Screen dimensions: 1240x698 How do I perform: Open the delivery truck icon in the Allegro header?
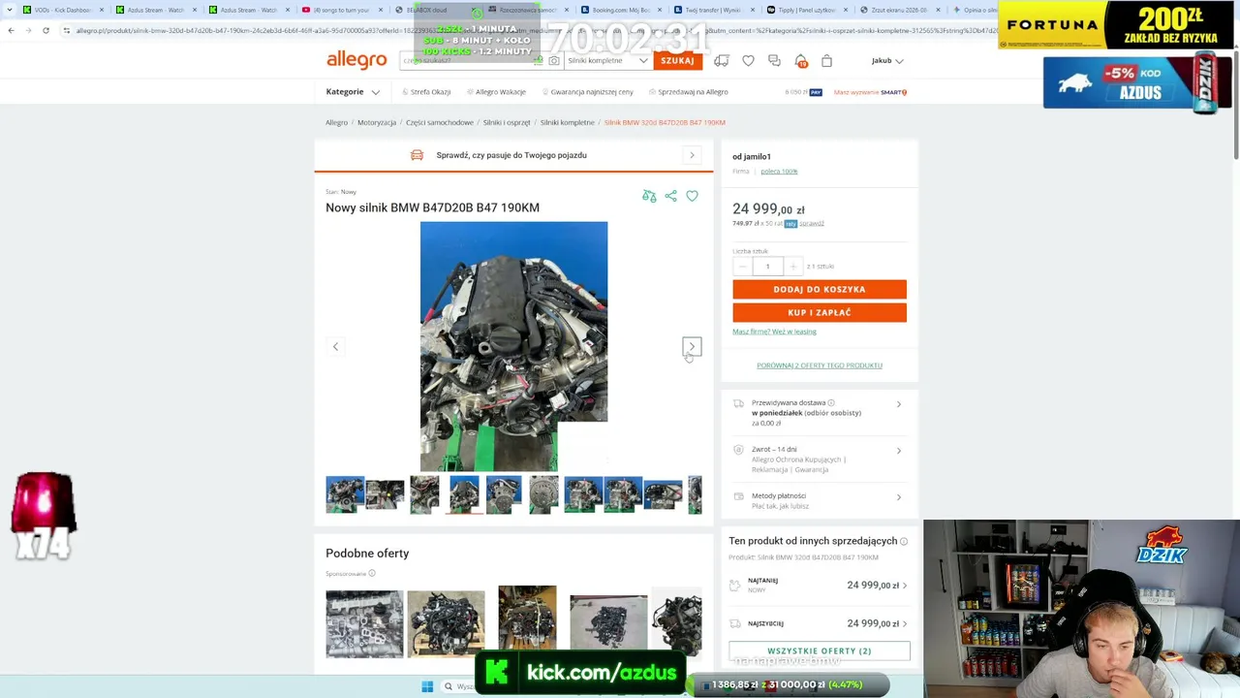(x=722, y=60)
